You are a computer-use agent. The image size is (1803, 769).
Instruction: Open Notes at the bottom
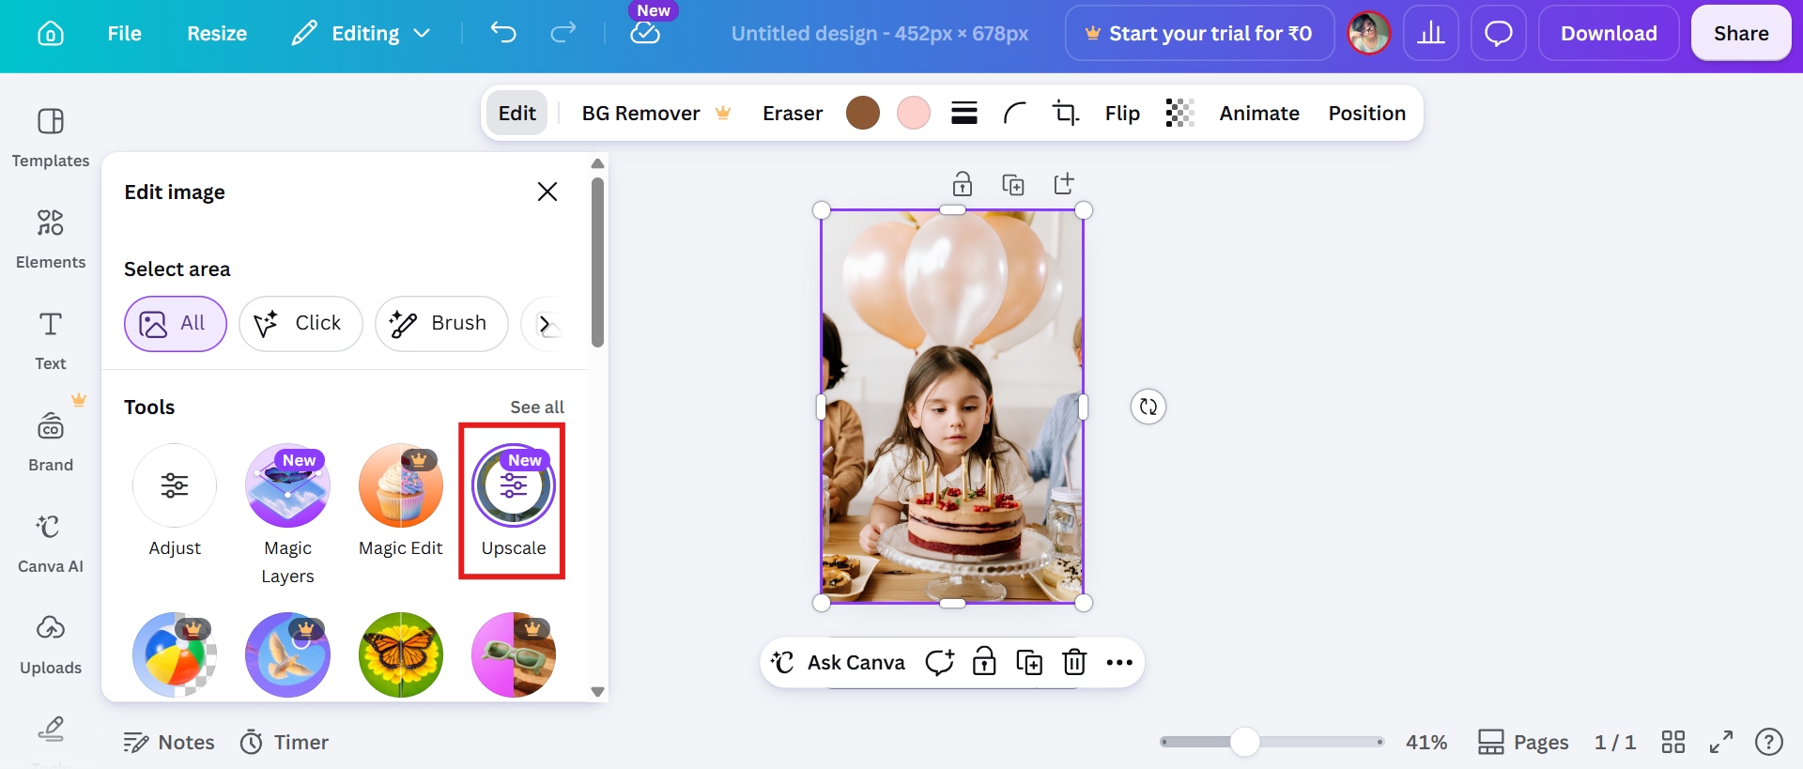169,743
